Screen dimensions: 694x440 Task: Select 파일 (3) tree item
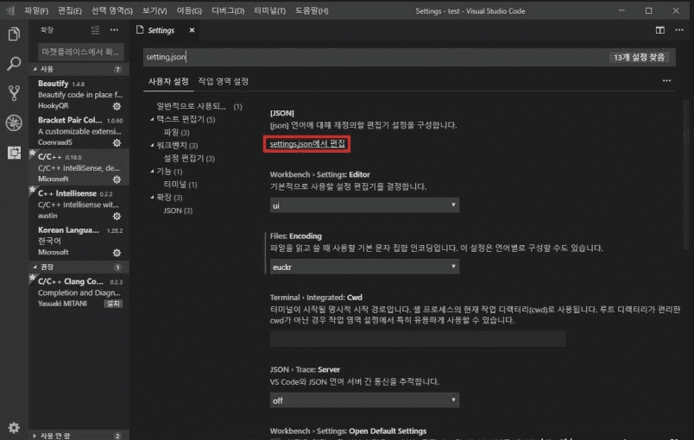(176, 133)
